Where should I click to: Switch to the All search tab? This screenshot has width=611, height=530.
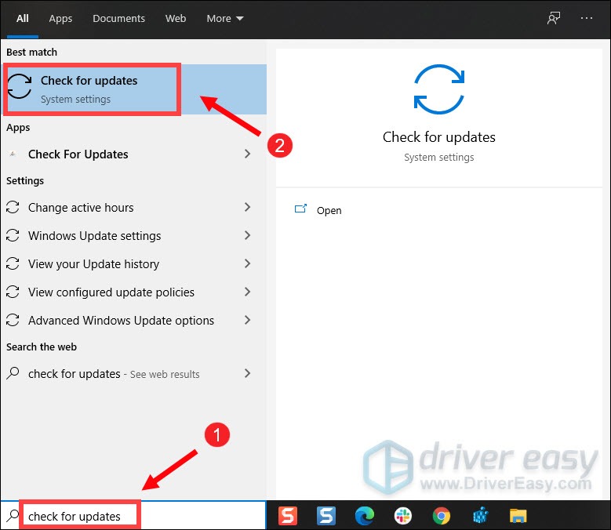(x=23, y=19)
